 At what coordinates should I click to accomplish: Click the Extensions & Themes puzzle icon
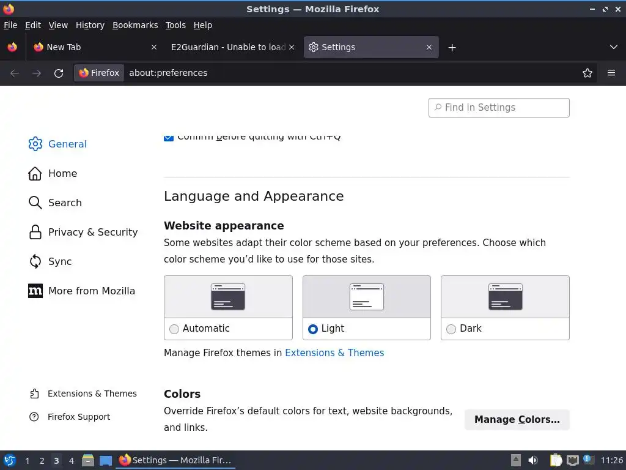(34, 394)
